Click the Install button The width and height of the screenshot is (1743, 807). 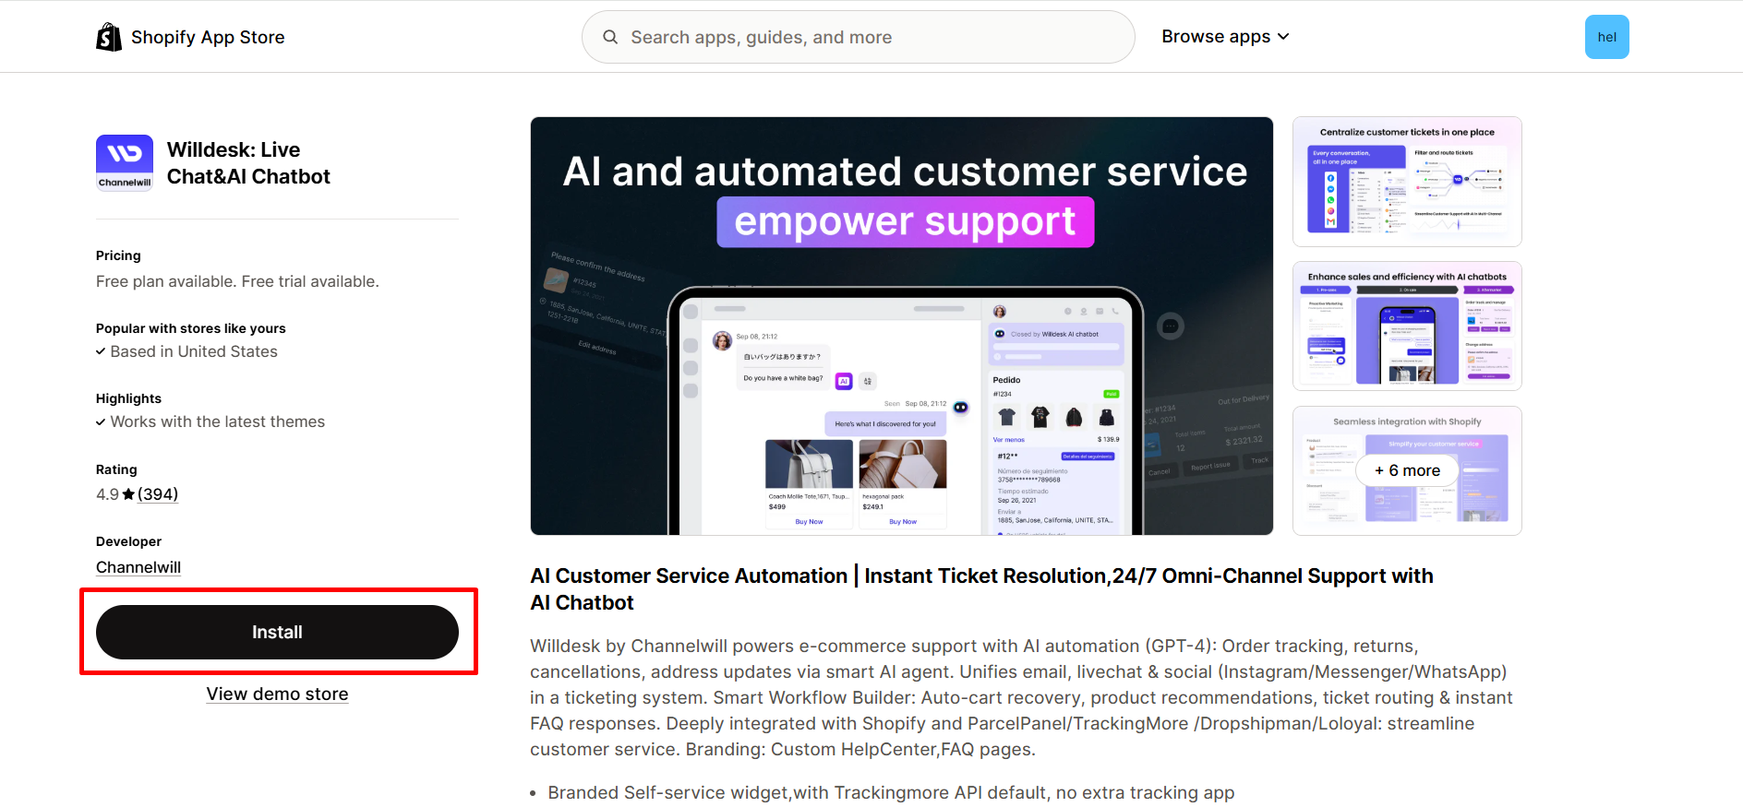(277, 632)
